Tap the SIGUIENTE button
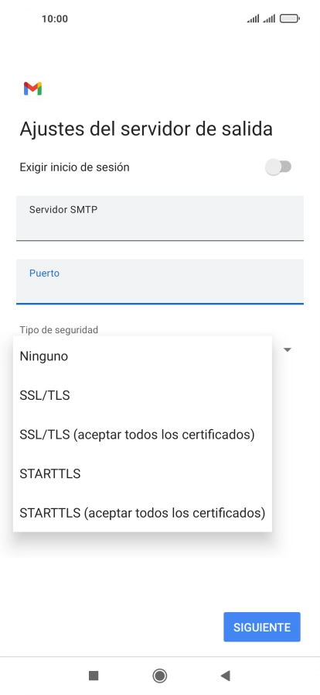This screenshot has width=320, height=695. tap(262, 627)
